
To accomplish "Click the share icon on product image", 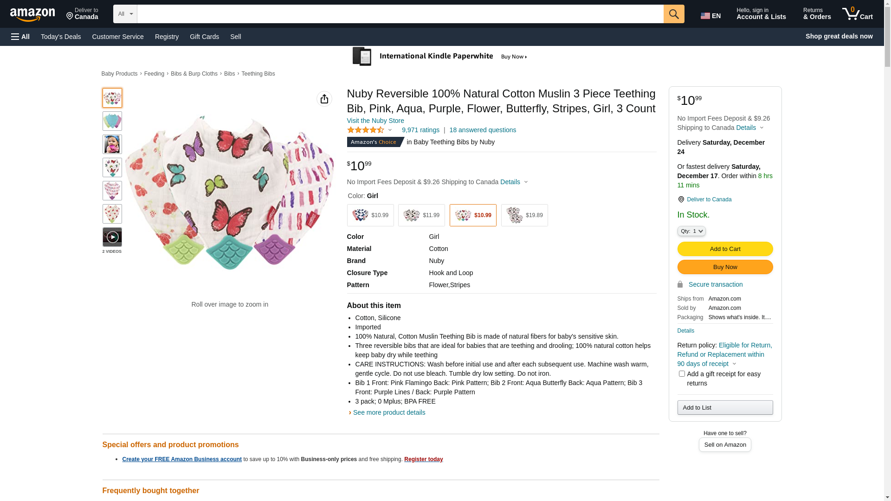I will pos(324,99).
